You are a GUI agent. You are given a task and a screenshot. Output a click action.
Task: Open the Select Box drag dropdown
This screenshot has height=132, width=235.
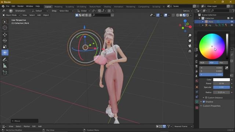66,11
